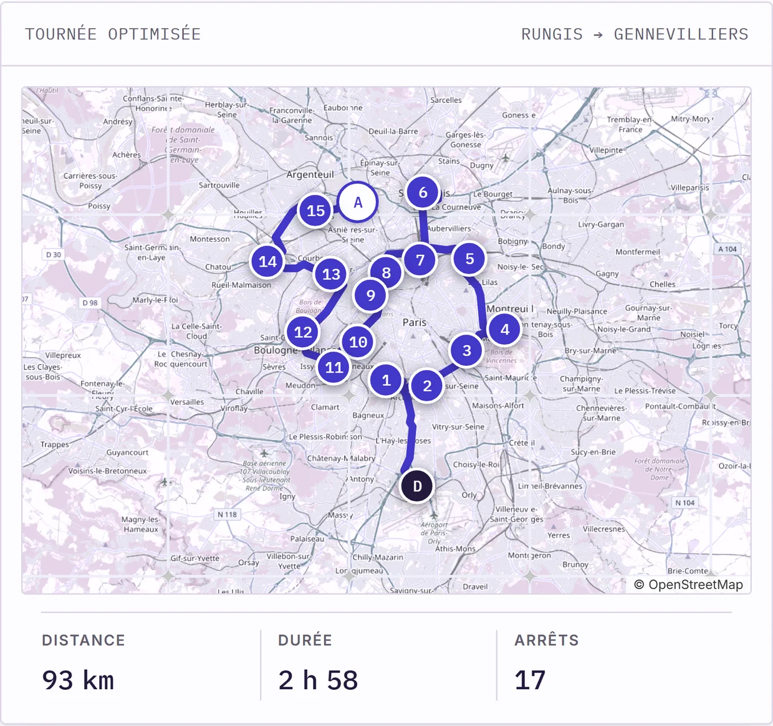Pick stop marker 11 near Issy
This screenshot has height=726, width=773.
point(334,368)
